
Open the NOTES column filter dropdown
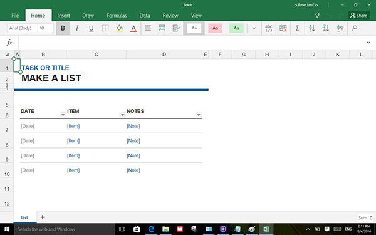199,115
